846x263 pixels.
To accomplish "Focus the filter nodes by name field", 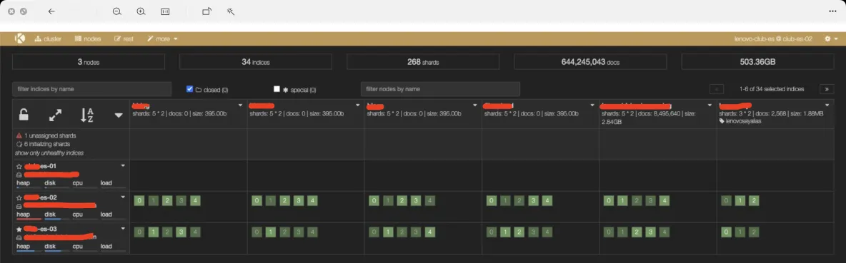I will pos(440,89).
